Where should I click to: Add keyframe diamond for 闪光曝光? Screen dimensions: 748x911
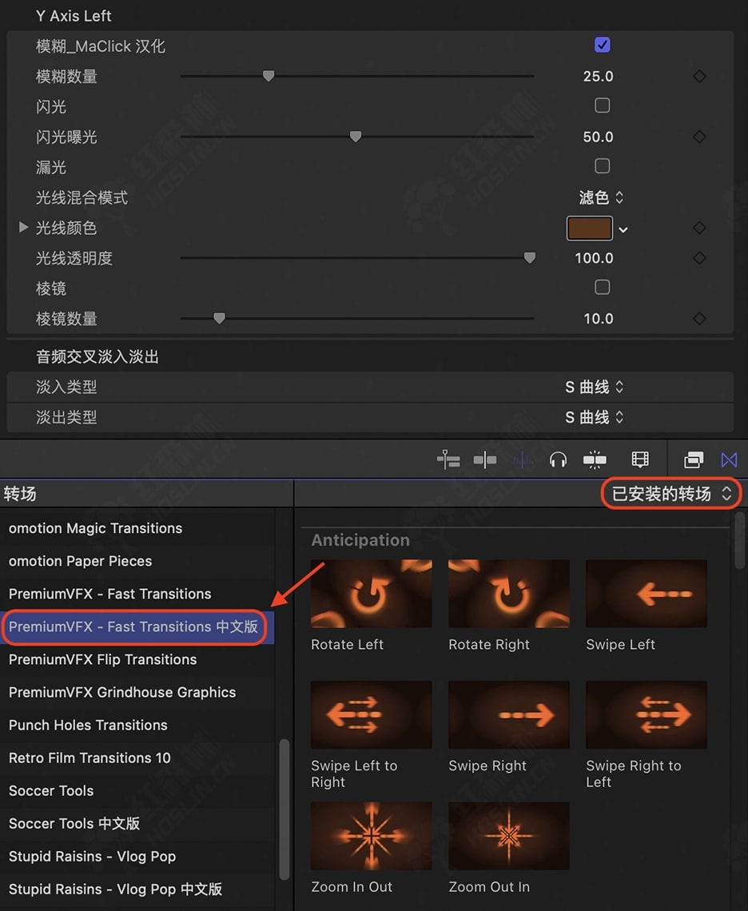(x=700, y=137)
